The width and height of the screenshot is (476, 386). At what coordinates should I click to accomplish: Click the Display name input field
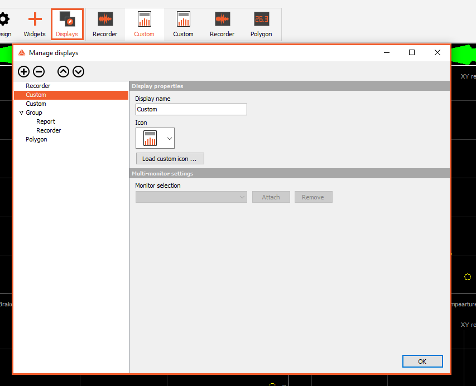[x=191, y=109]
